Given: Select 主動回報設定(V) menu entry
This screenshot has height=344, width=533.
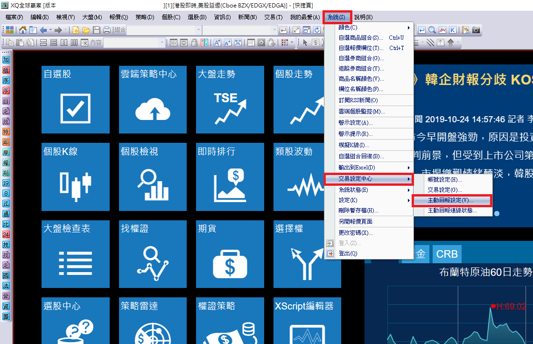Looking at the screenshot, I should coord(451,200).
